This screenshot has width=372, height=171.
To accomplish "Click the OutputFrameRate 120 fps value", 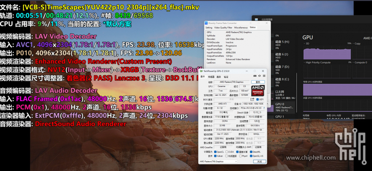I will tap(229, 56).
